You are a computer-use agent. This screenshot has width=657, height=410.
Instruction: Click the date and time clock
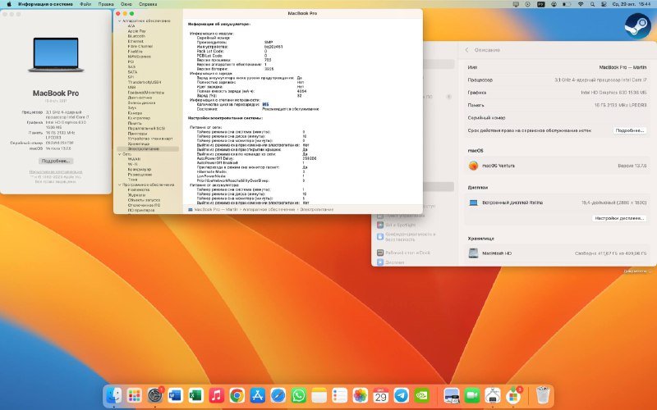631,4
